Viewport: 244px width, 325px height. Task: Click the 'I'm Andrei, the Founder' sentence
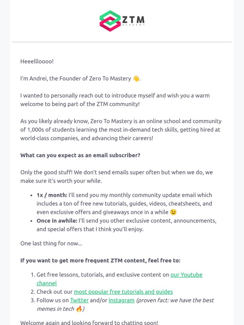pyautogui.click(x=81, y=79)
